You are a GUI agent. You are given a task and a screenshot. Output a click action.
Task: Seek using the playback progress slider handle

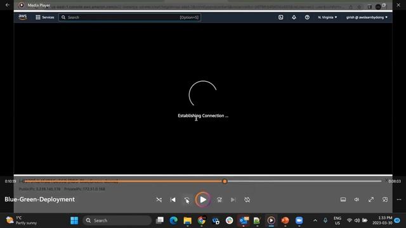tap(225, 181)
